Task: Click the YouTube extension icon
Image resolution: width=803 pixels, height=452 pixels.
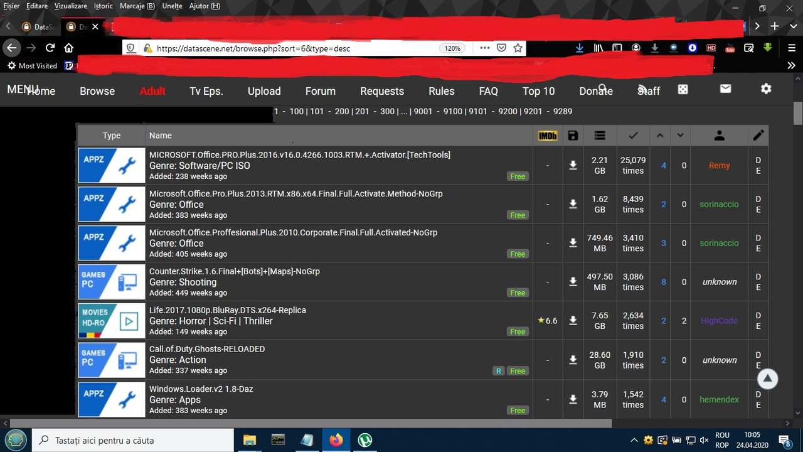Action: pos(730,48)
